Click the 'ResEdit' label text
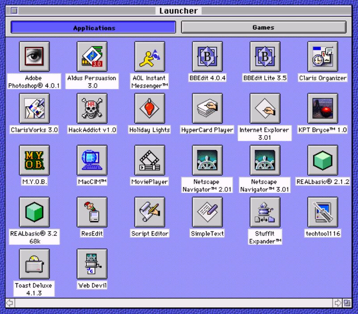Screen dimensions: 358x314 [x=92, y=233]
